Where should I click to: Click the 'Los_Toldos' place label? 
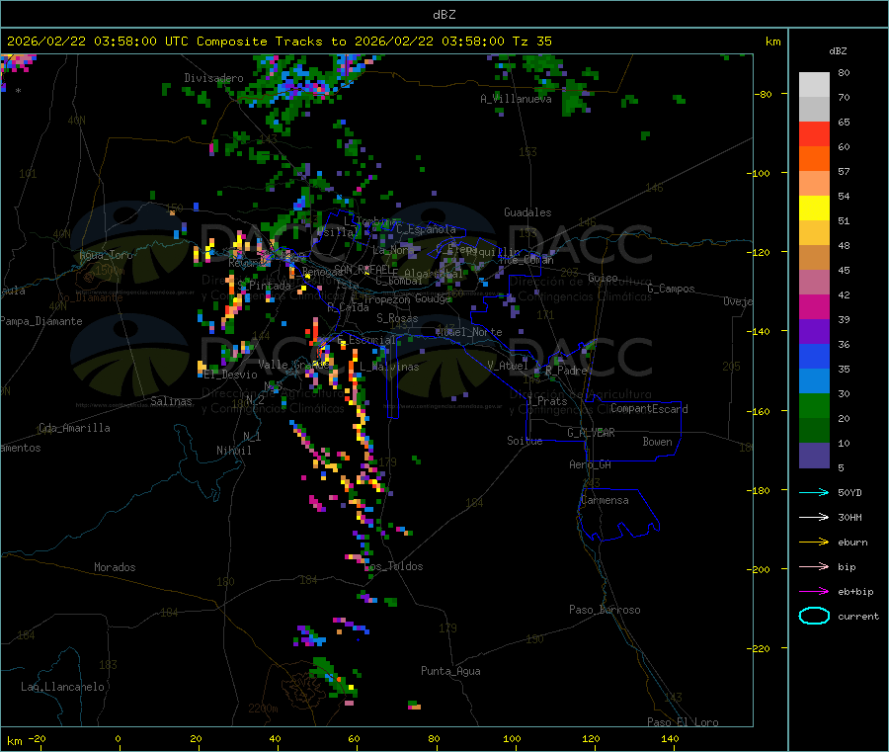pos(394,566)
